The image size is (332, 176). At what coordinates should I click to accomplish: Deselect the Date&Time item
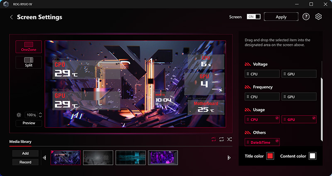click(x=262, y=142)
